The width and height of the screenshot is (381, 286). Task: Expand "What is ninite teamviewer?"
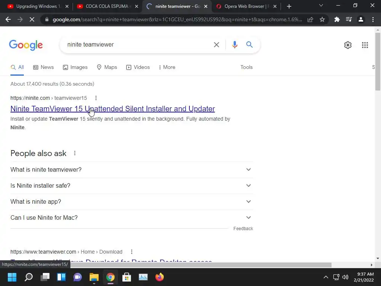pos(132,169)
